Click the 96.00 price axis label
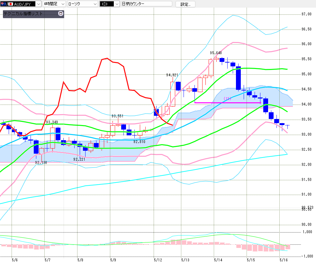This screenshot has width=316, height=263. point(307,44)
